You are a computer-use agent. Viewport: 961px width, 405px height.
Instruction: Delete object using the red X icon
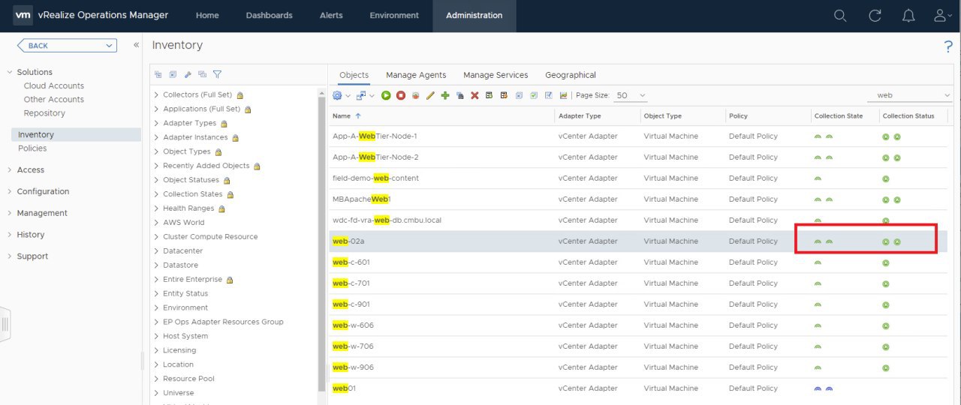click(474, 95)
